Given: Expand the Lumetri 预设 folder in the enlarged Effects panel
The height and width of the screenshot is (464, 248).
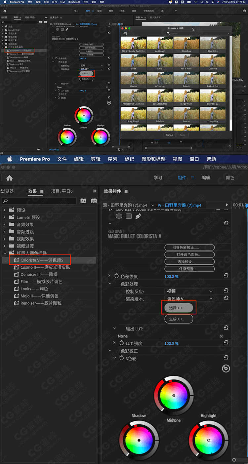Looking at the screenshot, I should (x=4, y=217).
